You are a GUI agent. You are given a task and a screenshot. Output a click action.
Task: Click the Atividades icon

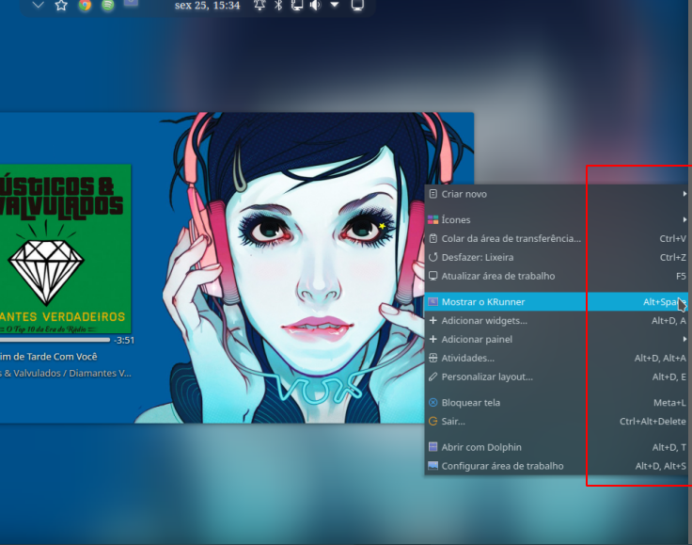tap(433, 359)
